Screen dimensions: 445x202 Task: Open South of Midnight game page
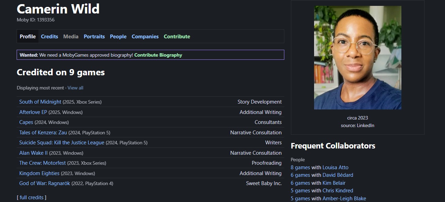point(40,102)
